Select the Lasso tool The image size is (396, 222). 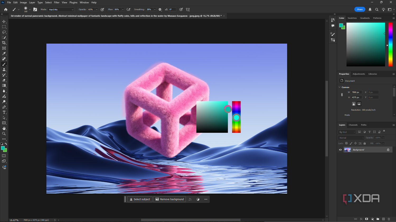click(x=4, y=32)
